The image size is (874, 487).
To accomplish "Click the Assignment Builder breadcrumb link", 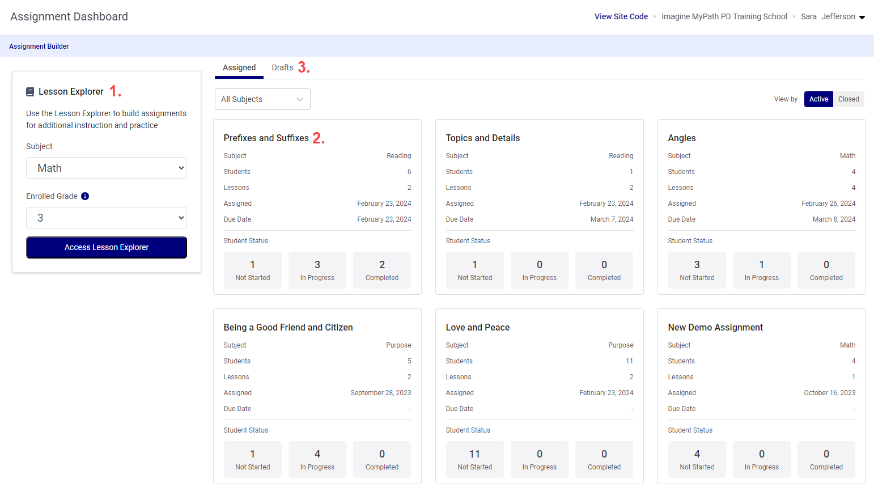I will point(39,46).
